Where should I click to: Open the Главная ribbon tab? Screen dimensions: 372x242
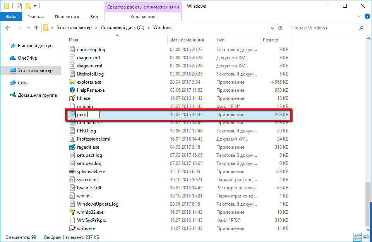[x=36, y=17]
